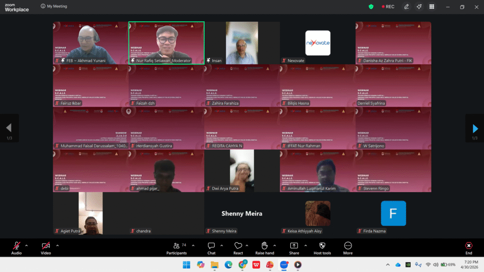Open AI Companion sparkle icon
484x272 pixels.
[419, 7]
